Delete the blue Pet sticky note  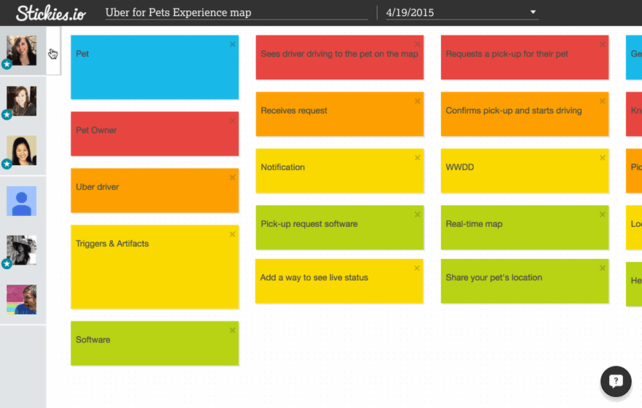pos(232,44)
